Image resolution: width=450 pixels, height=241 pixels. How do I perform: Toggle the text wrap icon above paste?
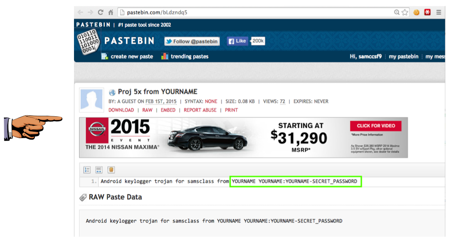pos(99,170)
